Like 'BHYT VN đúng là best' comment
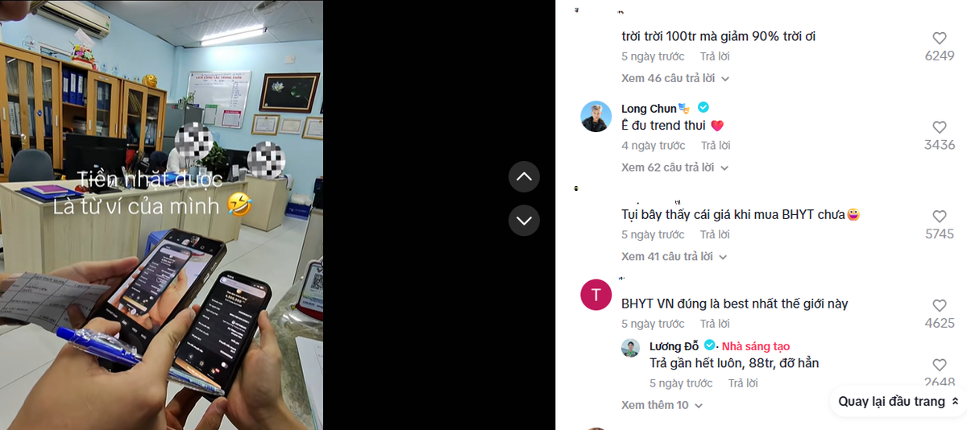Viewport: 967px width, 430px height. coord(940,306)
